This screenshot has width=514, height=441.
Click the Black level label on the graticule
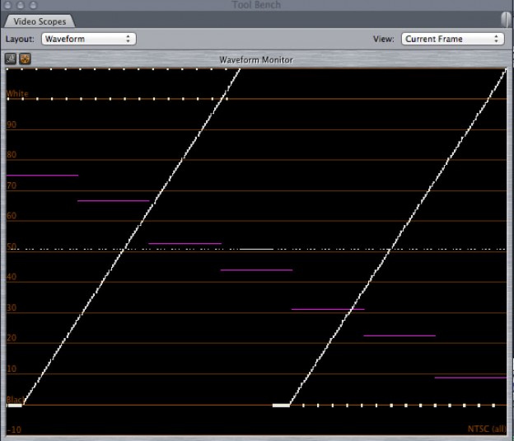(15, 400)
